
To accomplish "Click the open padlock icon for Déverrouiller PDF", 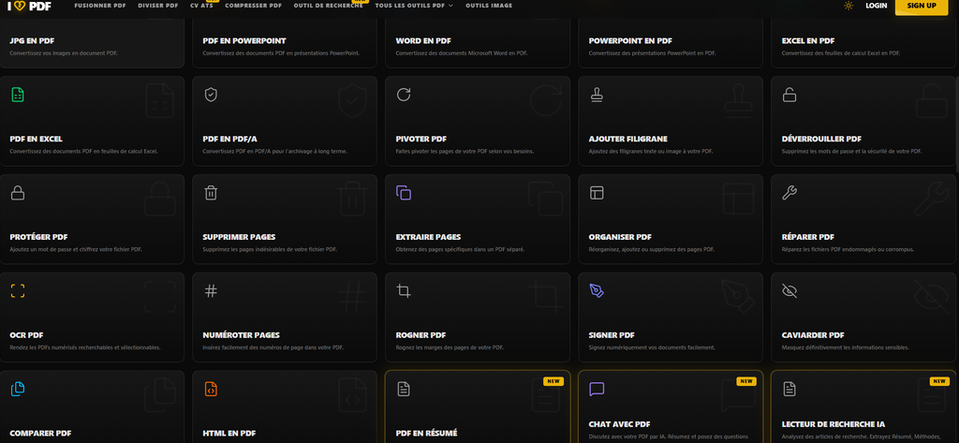I will click(789, 95).
